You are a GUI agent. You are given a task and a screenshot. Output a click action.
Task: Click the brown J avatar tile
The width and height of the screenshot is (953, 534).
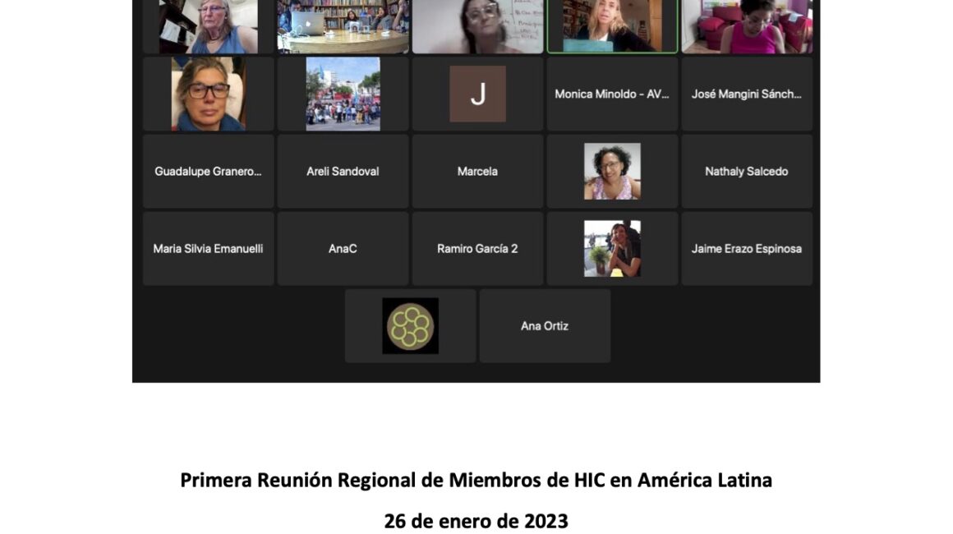477,94
